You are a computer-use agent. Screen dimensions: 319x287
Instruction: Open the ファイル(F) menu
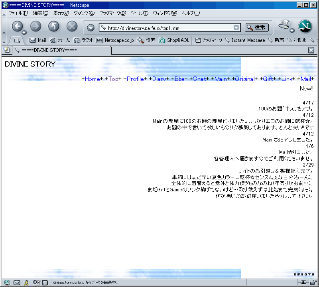[x=18, y=13]
